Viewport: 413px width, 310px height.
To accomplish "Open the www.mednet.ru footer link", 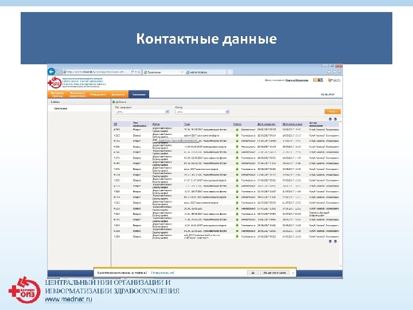I will tap(68, 300).
